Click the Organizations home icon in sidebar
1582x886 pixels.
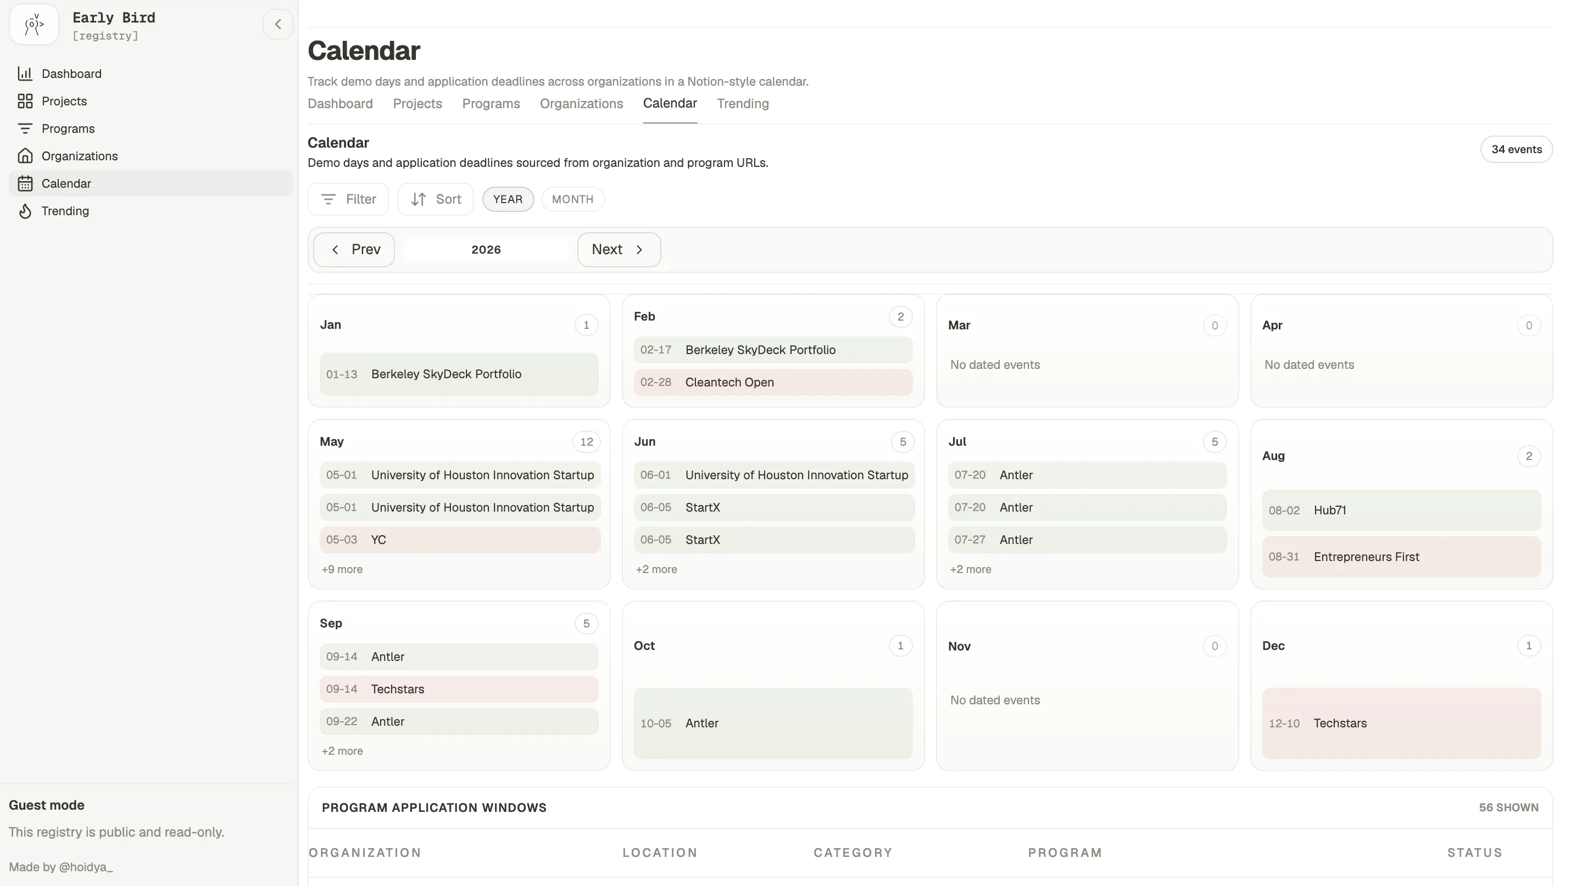click(25, 156)
